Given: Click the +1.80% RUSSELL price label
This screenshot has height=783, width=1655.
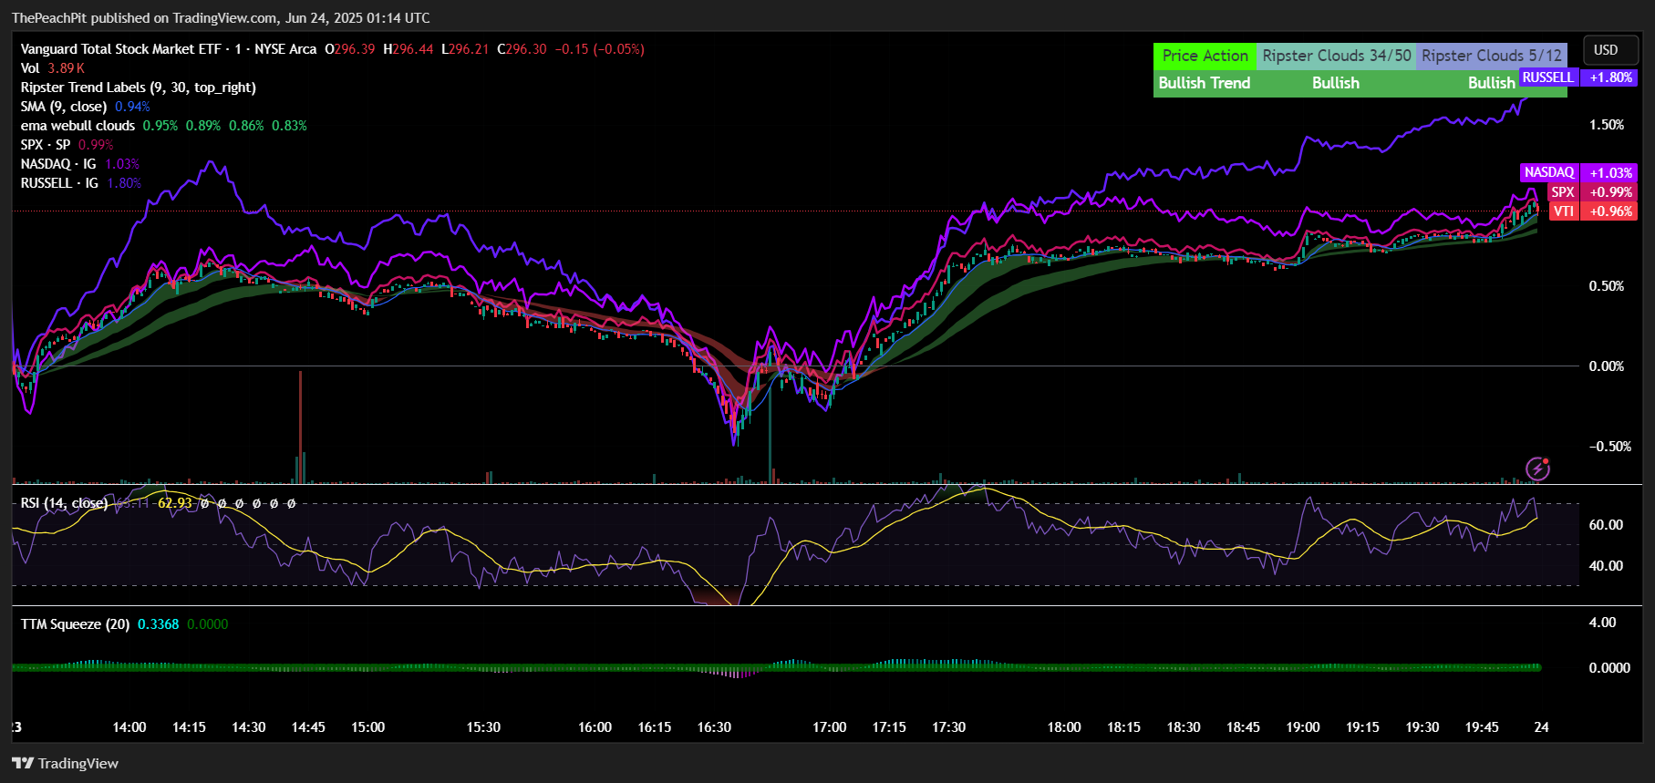Looking at the screenshot, I should pos(1611,77).
